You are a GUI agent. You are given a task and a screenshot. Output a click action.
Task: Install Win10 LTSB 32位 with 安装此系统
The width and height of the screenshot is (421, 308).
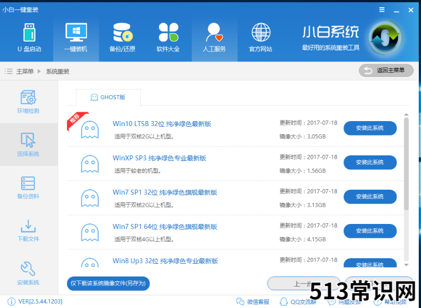coord(370,128)
